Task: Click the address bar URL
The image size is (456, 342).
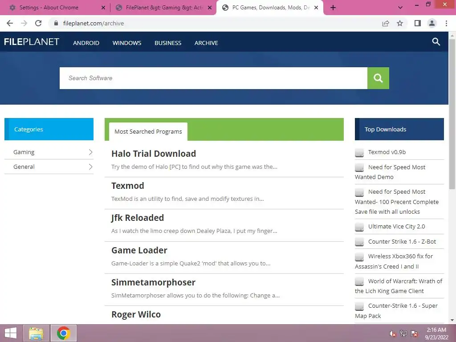Action: coord(94,23)
